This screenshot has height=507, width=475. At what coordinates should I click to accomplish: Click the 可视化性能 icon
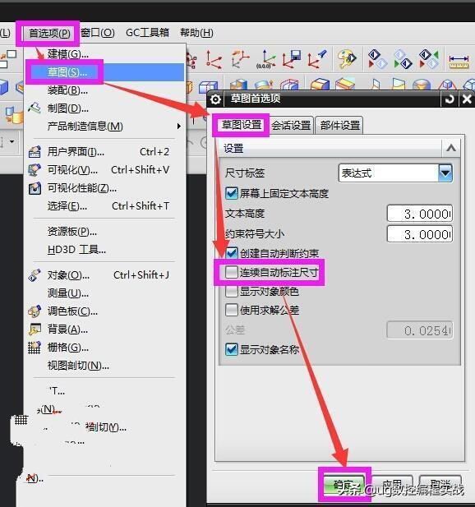click(x=35, y=188)
